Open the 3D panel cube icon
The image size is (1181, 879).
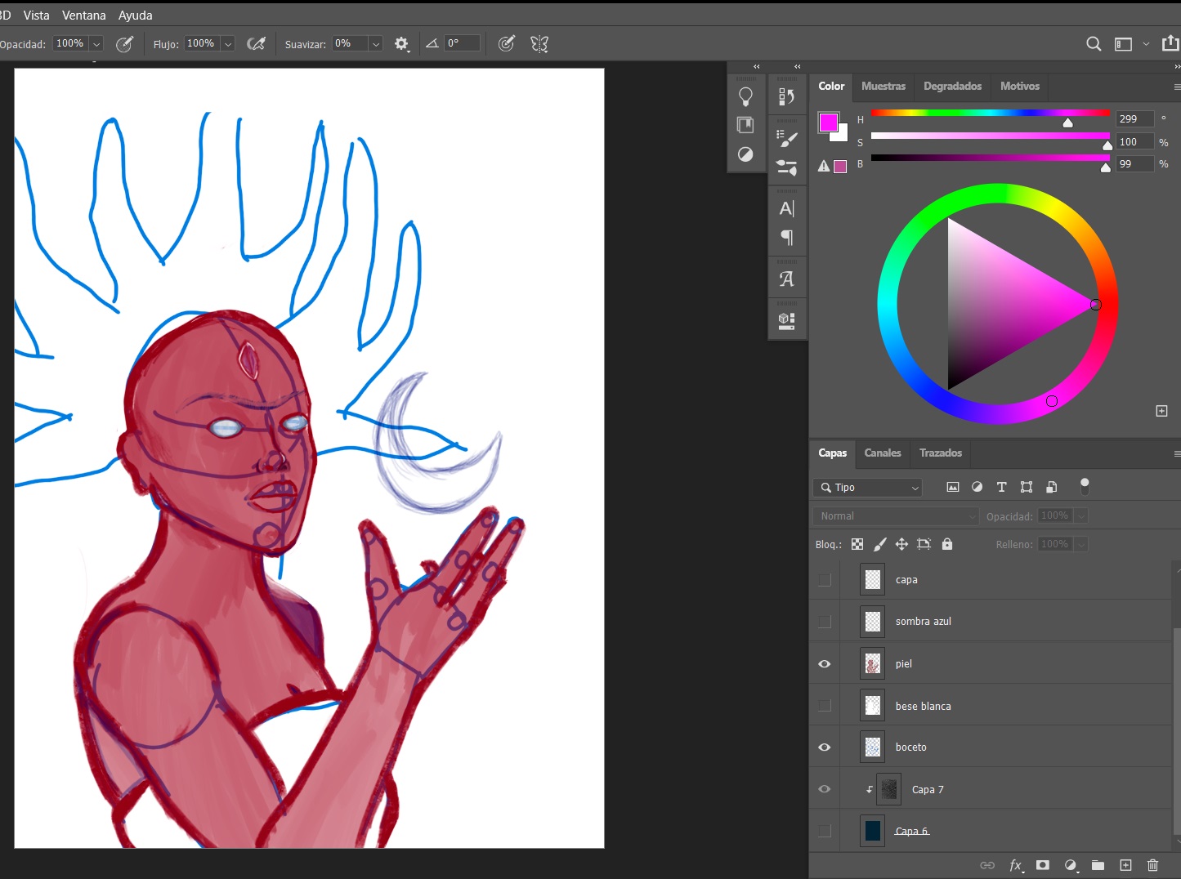(x=787, y=320)
